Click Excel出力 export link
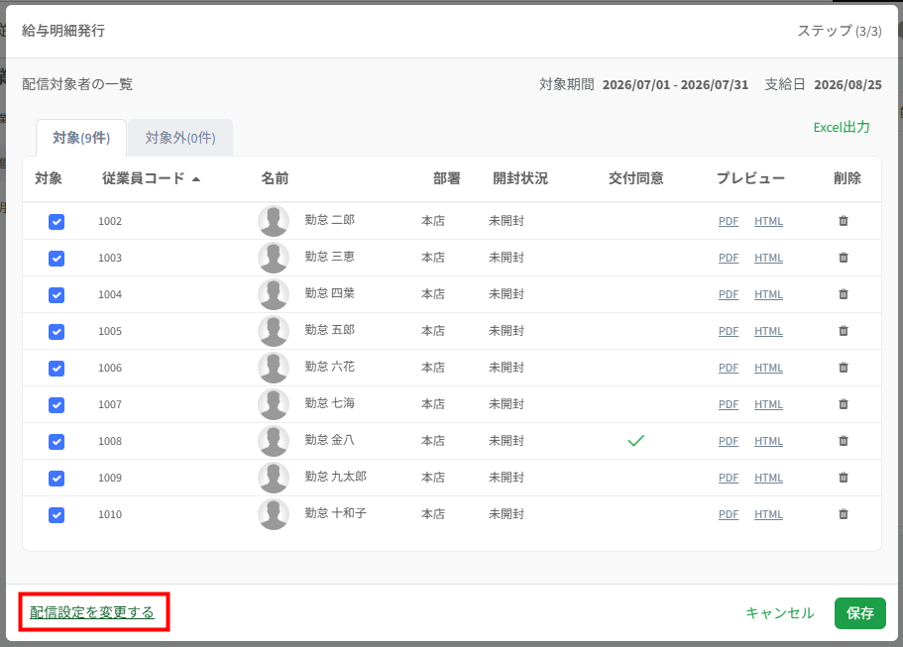The image size is (903, 647). click(x=842, y=127)
